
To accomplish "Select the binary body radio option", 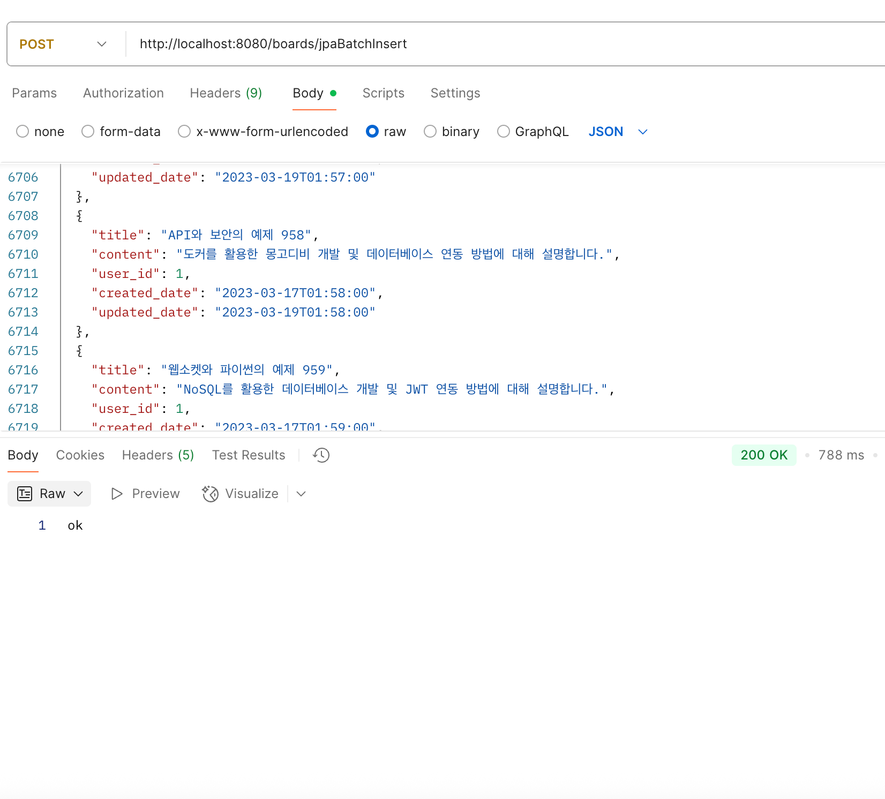I will point(430,131).
